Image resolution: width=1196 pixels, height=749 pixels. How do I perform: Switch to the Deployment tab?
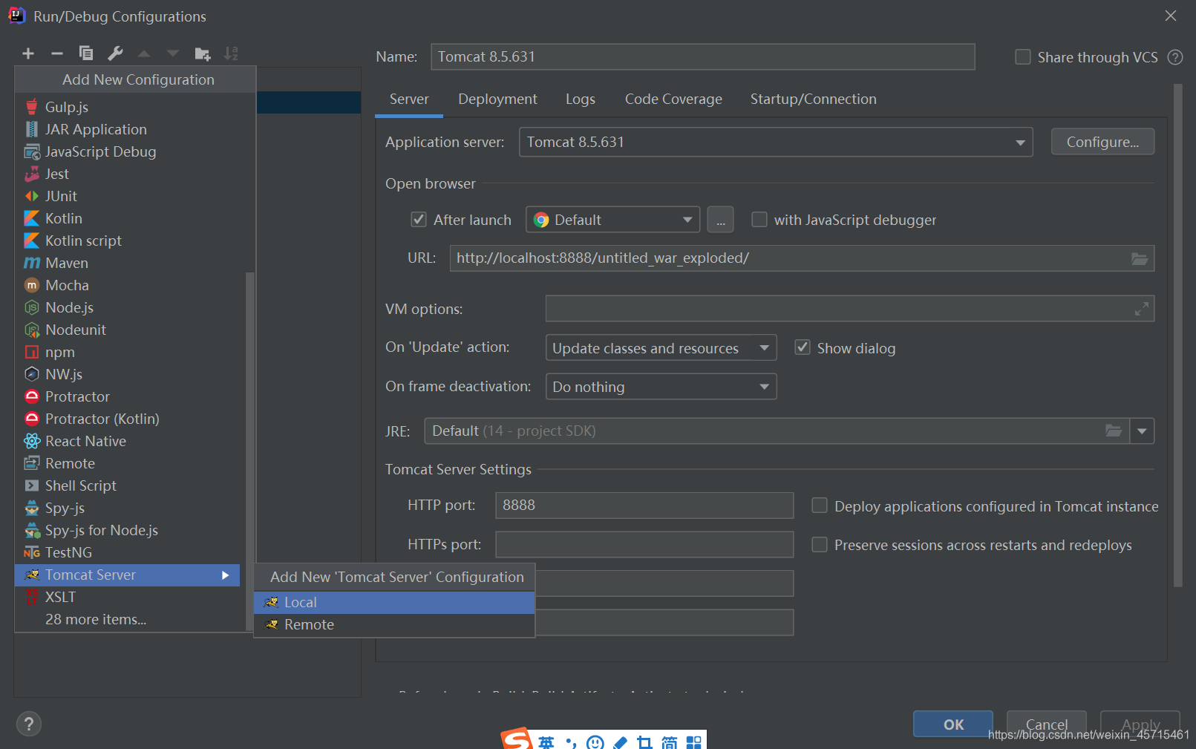497,99
